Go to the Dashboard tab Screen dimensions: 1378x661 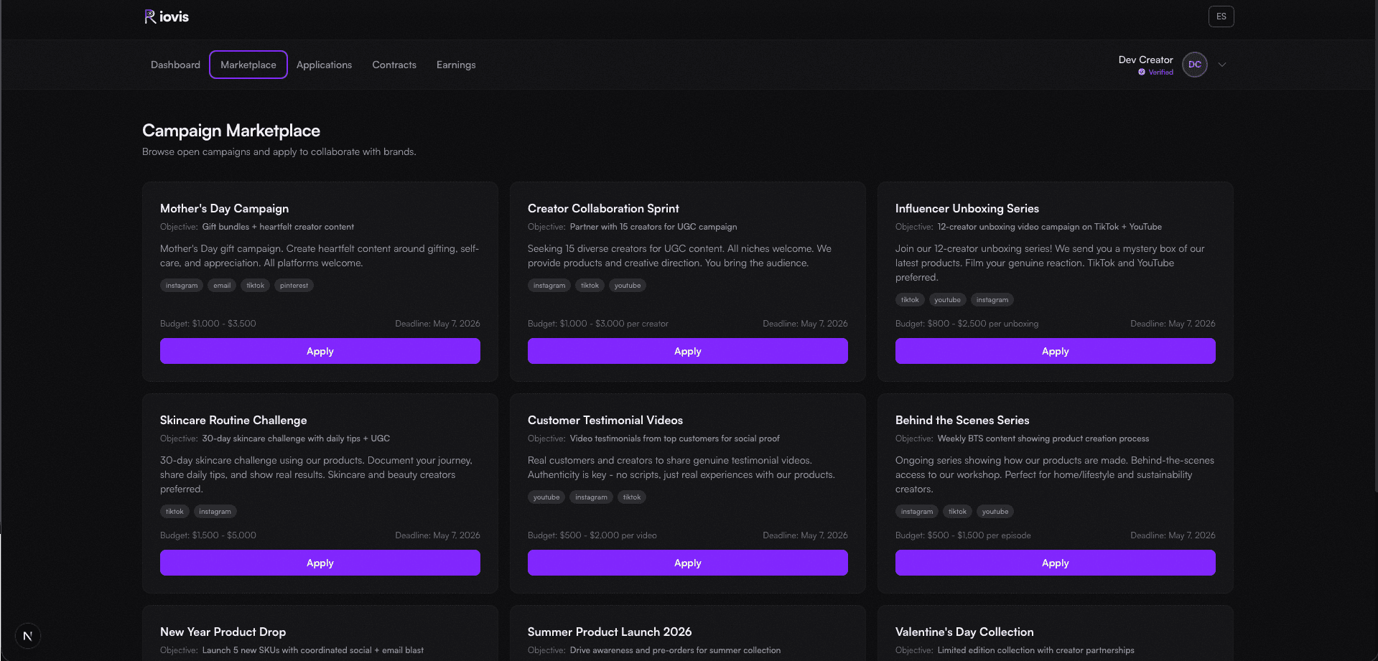tap(175, 65)
